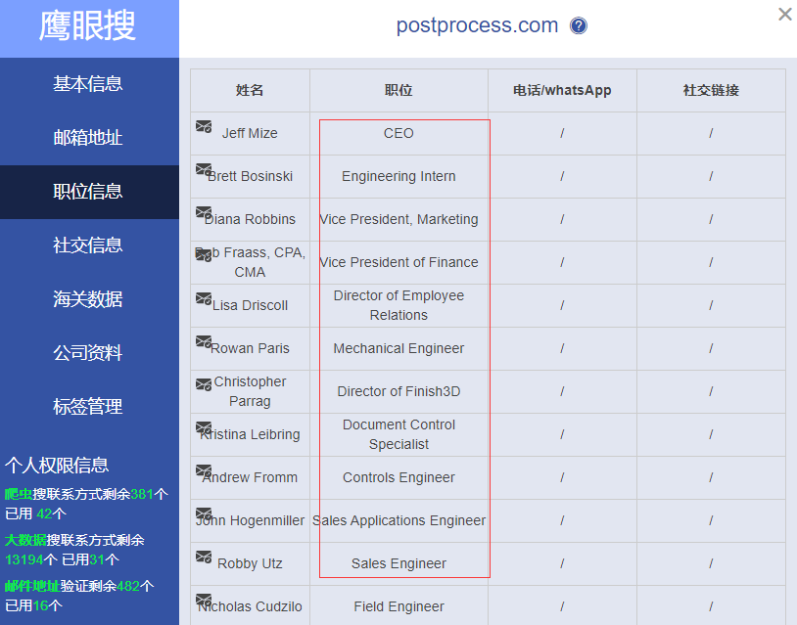Click Jeff Mize's social link slash cell
The height and width of the screenshot is (625, 797).
coord(711,134)
